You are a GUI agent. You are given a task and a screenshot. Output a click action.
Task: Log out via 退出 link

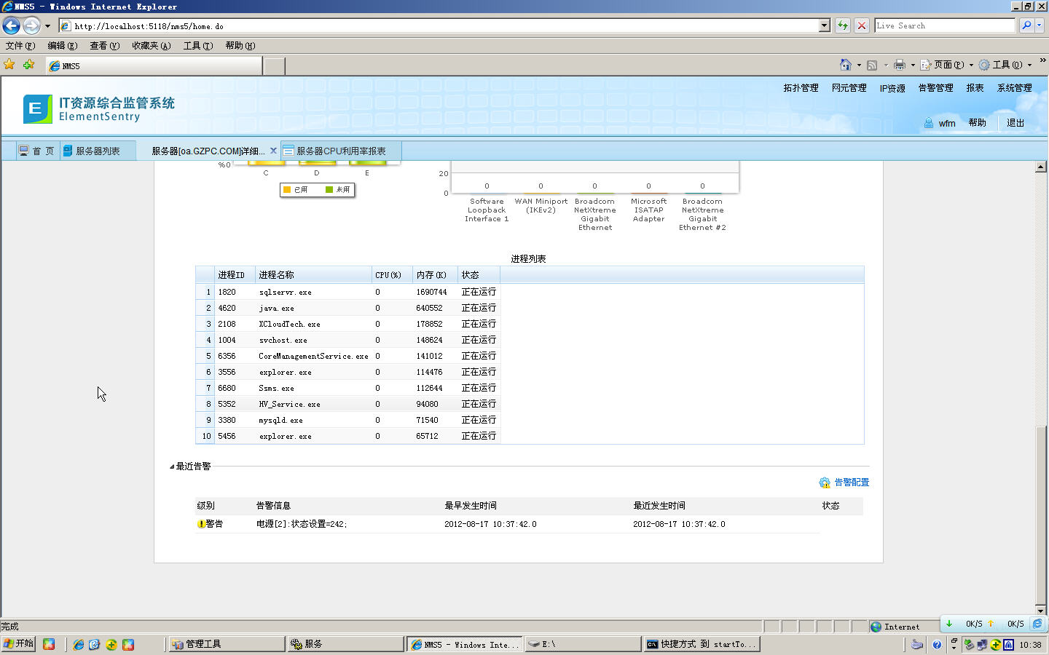tap(1015, 123)
